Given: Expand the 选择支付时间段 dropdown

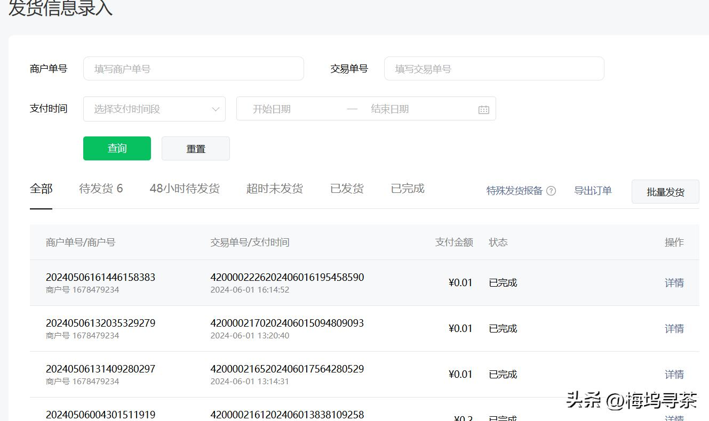Looking at the screenshot, I should click(x=149, y=109).
